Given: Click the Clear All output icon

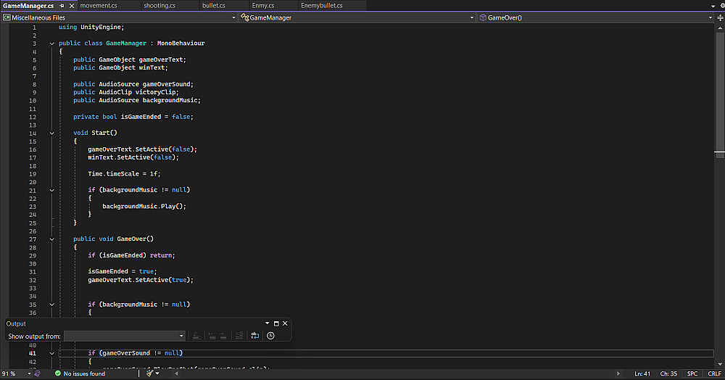Looking at the screenshot, I should [x=239, y=336].
